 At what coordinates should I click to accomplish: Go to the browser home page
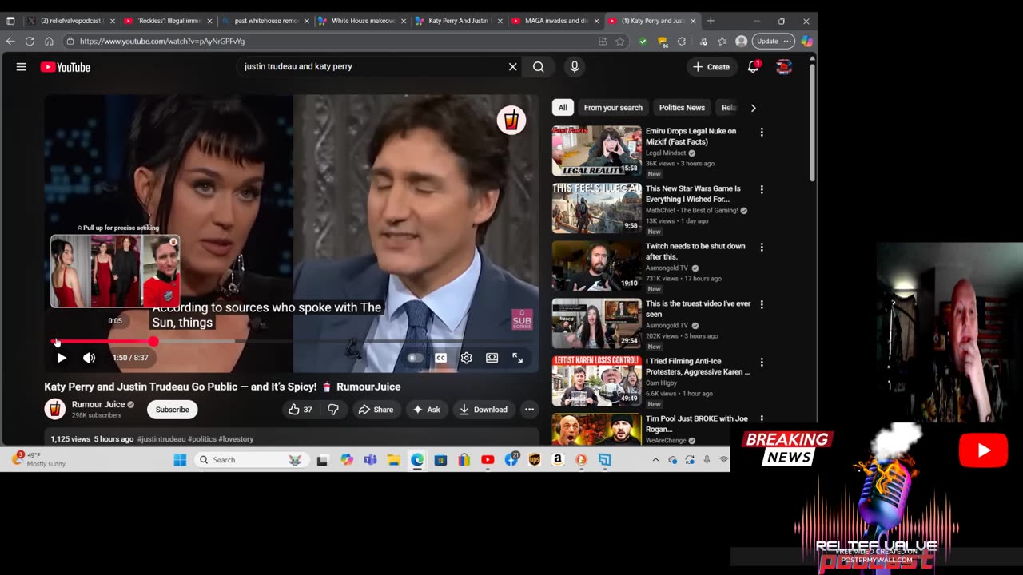[49, 41]
